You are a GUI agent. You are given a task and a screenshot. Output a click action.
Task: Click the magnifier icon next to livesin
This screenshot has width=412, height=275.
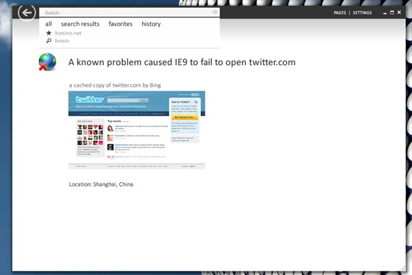click(49, 40)
